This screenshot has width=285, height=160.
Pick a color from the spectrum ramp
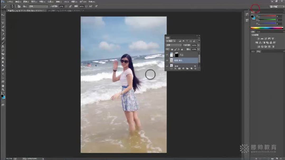[267, 28]
